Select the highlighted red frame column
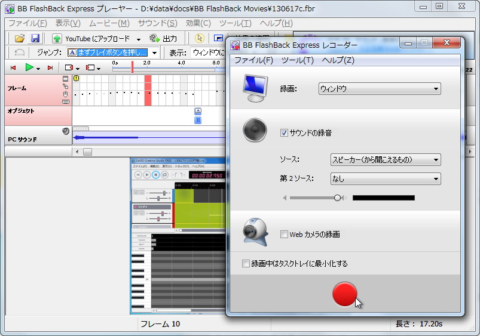 click(x=148, y=91)
